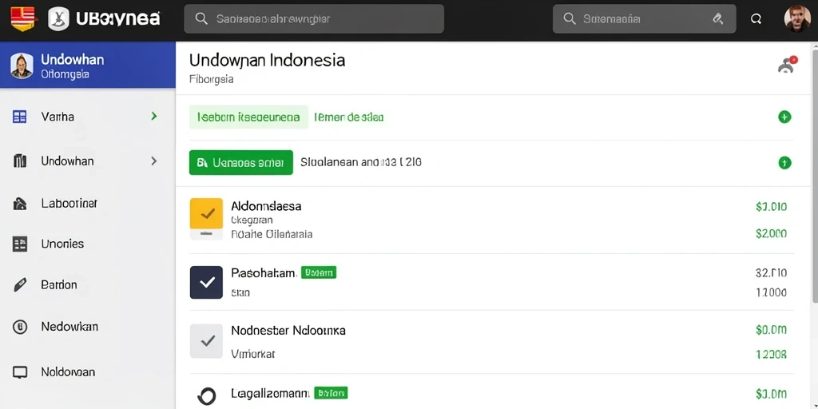Select the Undowhan profile card in sidebar

click(88, 66)
